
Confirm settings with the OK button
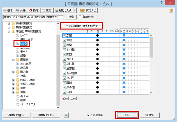[127, 115]
